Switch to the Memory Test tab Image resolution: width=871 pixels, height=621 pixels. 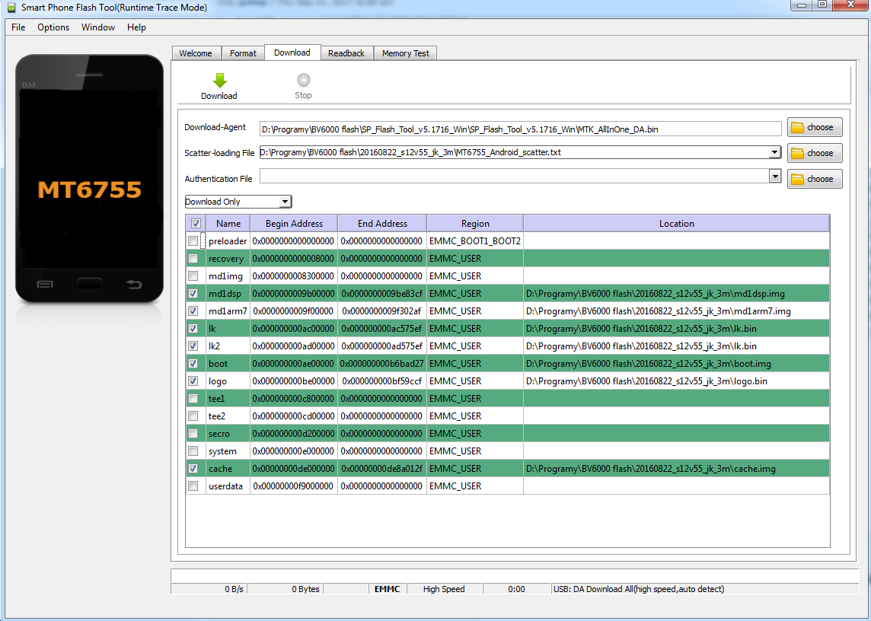tap(405, 53)
